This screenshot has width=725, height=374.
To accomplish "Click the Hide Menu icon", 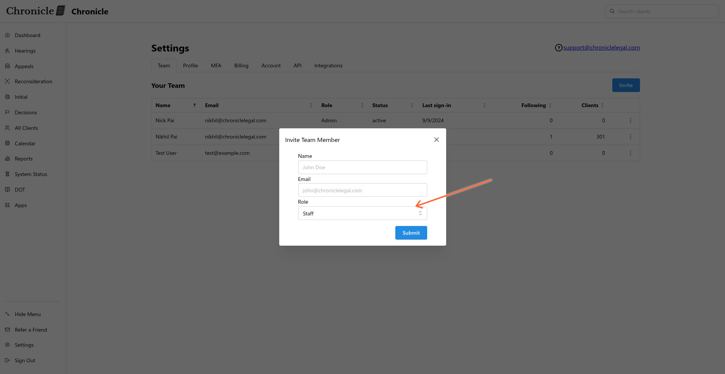I will 7,314.
